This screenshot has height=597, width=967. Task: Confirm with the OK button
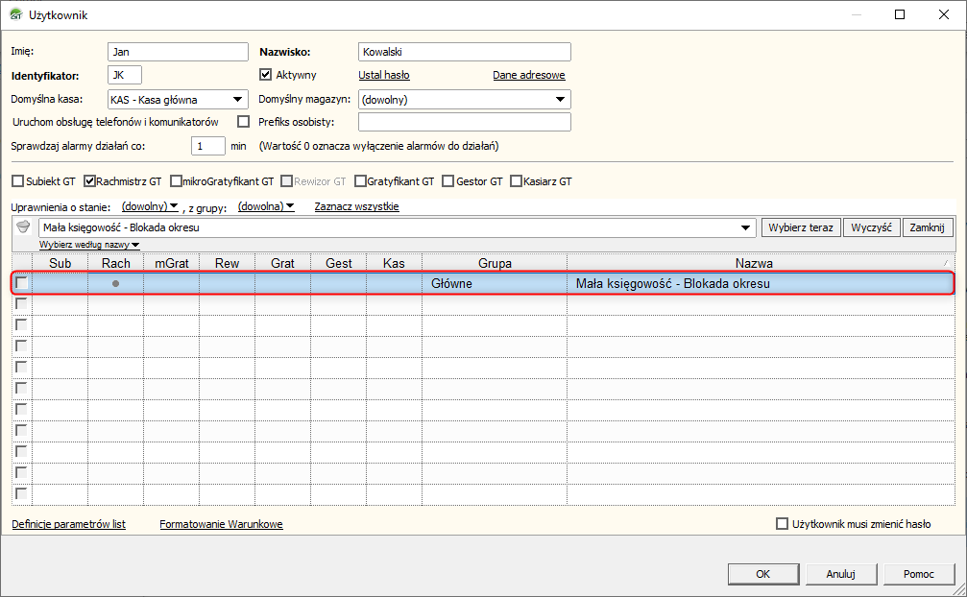[x=763, y=574]
